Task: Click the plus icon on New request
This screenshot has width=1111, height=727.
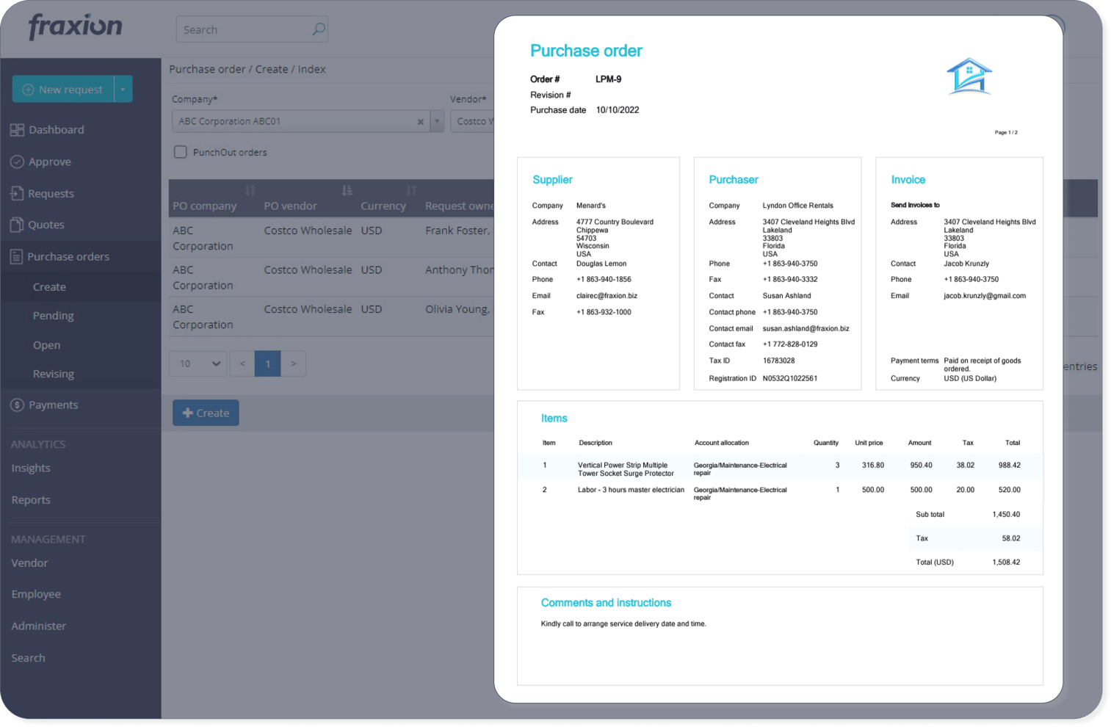Action: (x=29, y=89)
